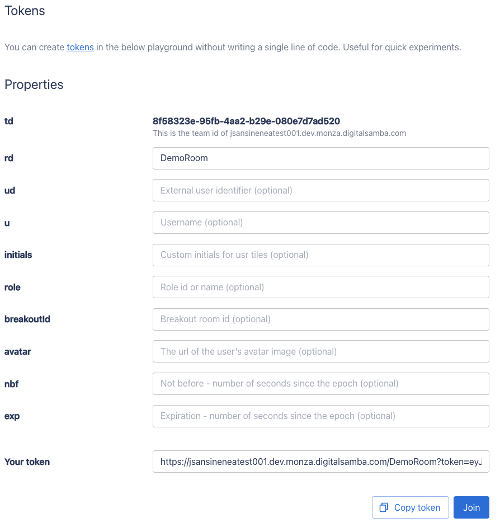This screenshot has height=532, width=500.
Task: Click the generated Your token URL field
Action: (x=320, y=462)
